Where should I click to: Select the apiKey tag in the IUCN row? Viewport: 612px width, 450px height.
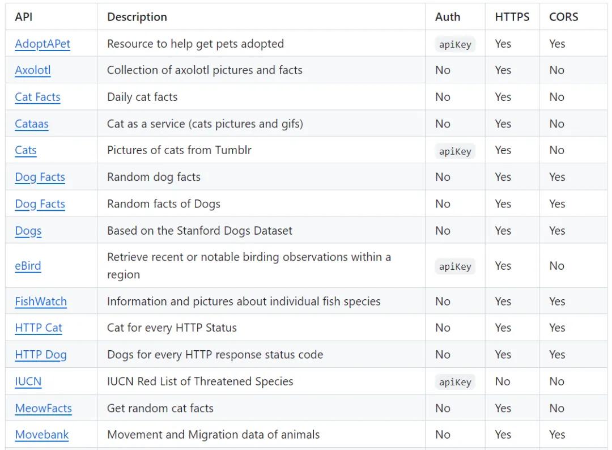pyautogui.click(x=455, y=382)
